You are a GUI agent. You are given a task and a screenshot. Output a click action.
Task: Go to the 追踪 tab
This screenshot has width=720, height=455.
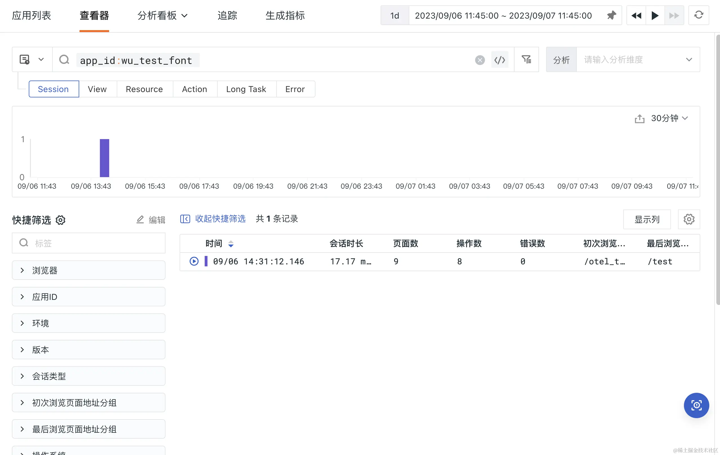[227, 15]
